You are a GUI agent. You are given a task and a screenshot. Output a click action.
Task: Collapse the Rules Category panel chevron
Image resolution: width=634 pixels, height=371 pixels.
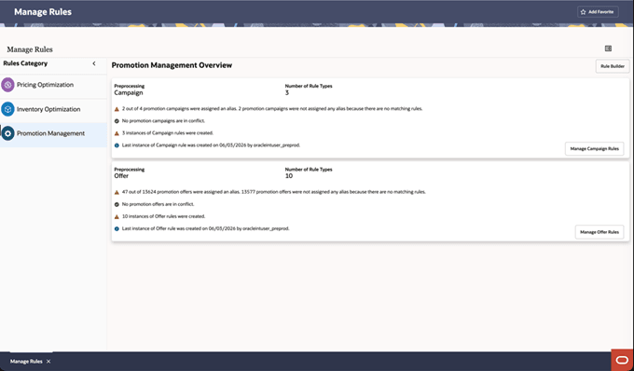coord(94,63)
